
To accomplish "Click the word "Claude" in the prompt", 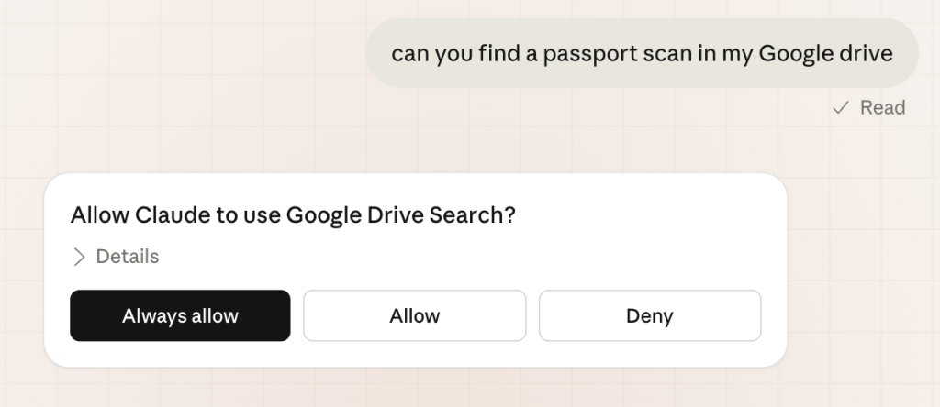I will pyautogui.click(x=168, y=215).
